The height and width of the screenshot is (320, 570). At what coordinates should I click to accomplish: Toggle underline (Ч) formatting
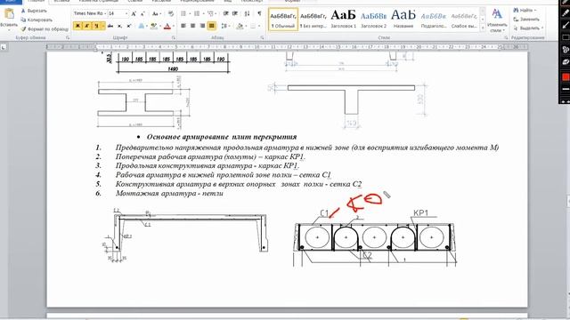click(96, 26)
